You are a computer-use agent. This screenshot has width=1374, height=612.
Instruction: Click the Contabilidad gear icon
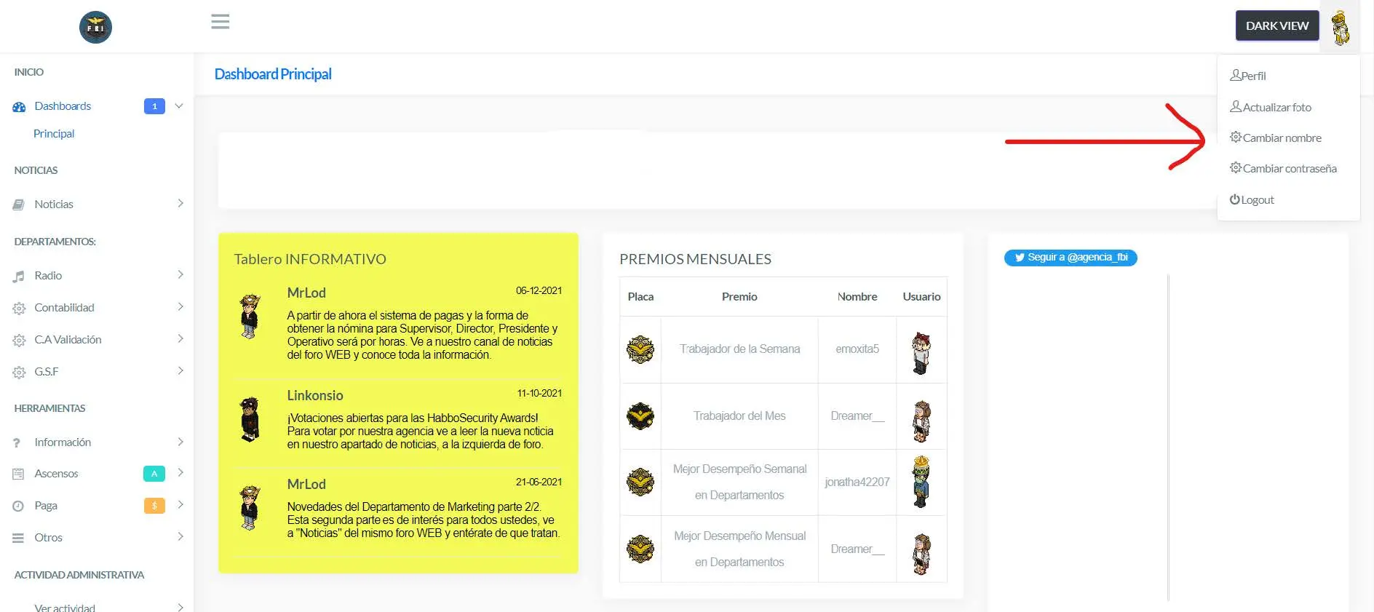pos(19,309)
